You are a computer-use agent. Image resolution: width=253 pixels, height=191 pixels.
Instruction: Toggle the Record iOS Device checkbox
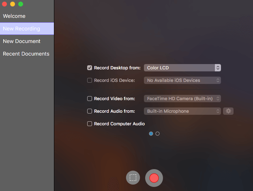(90, 80)
